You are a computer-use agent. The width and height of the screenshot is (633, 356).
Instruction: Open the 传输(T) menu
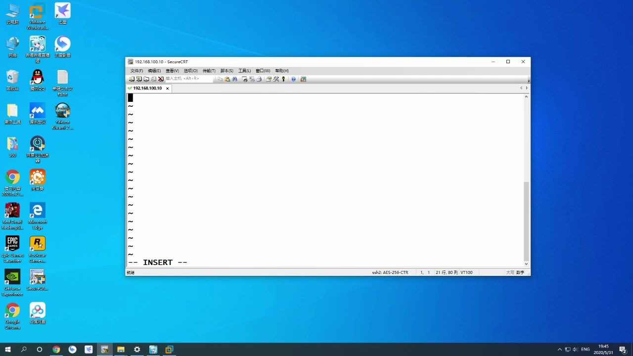[209, 71]
